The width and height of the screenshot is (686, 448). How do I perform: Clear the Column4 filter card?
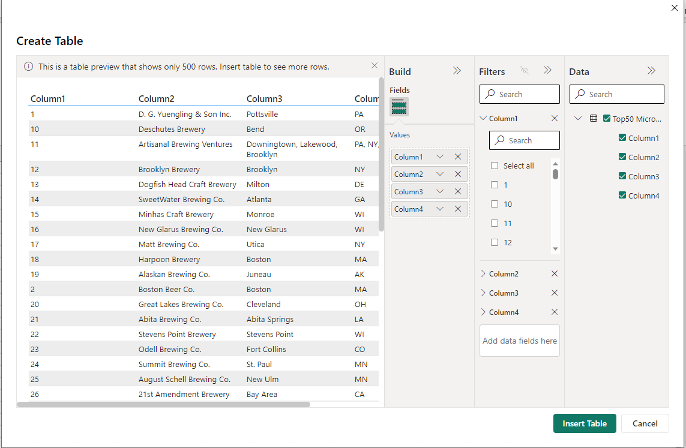point(555,312)
